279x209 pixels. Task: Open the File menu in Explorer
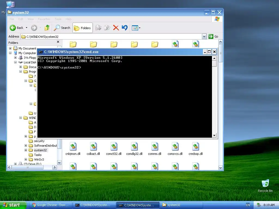pos(12,19)
